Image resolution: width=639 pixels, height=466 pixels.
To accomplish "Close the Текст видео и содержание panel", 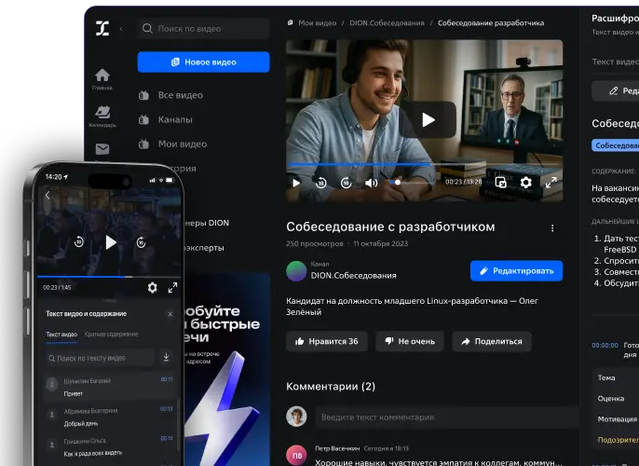I will click(x=170, y=314).
